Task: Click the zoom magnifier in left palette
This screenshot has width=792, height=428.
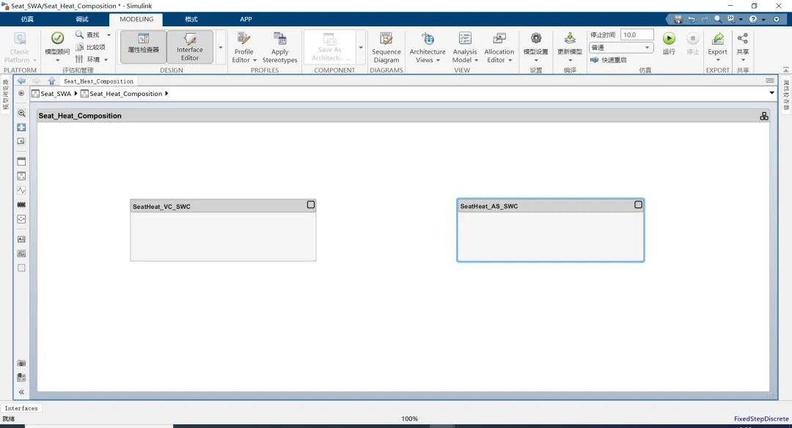Action: [x=21, y=114]
